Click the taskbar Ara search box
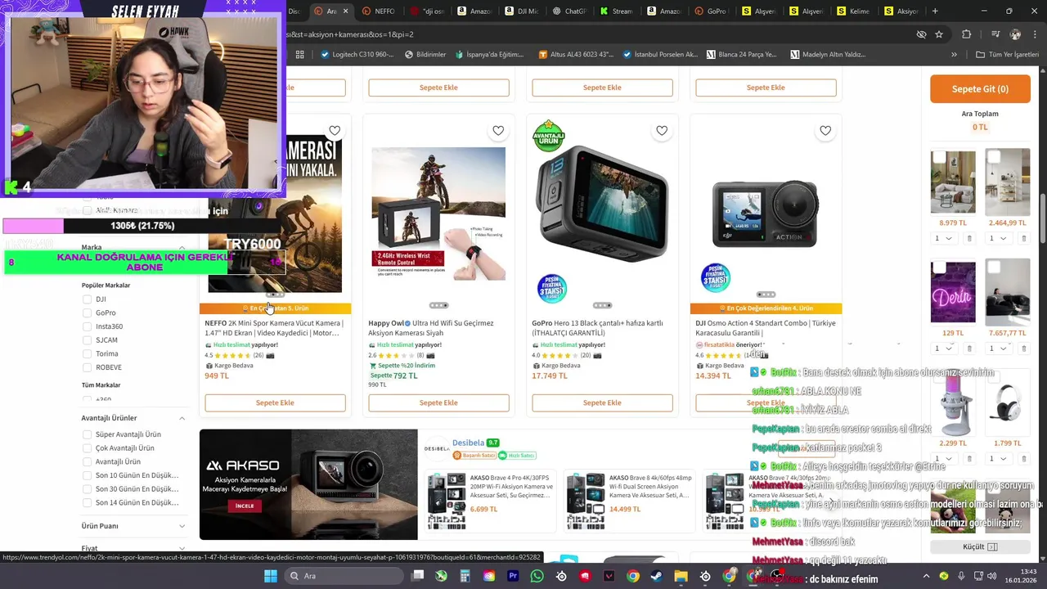 (343, 576)
